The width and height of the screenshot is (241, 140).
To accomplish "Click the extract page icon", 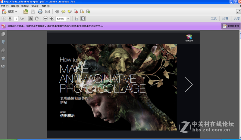I will 88,11.
